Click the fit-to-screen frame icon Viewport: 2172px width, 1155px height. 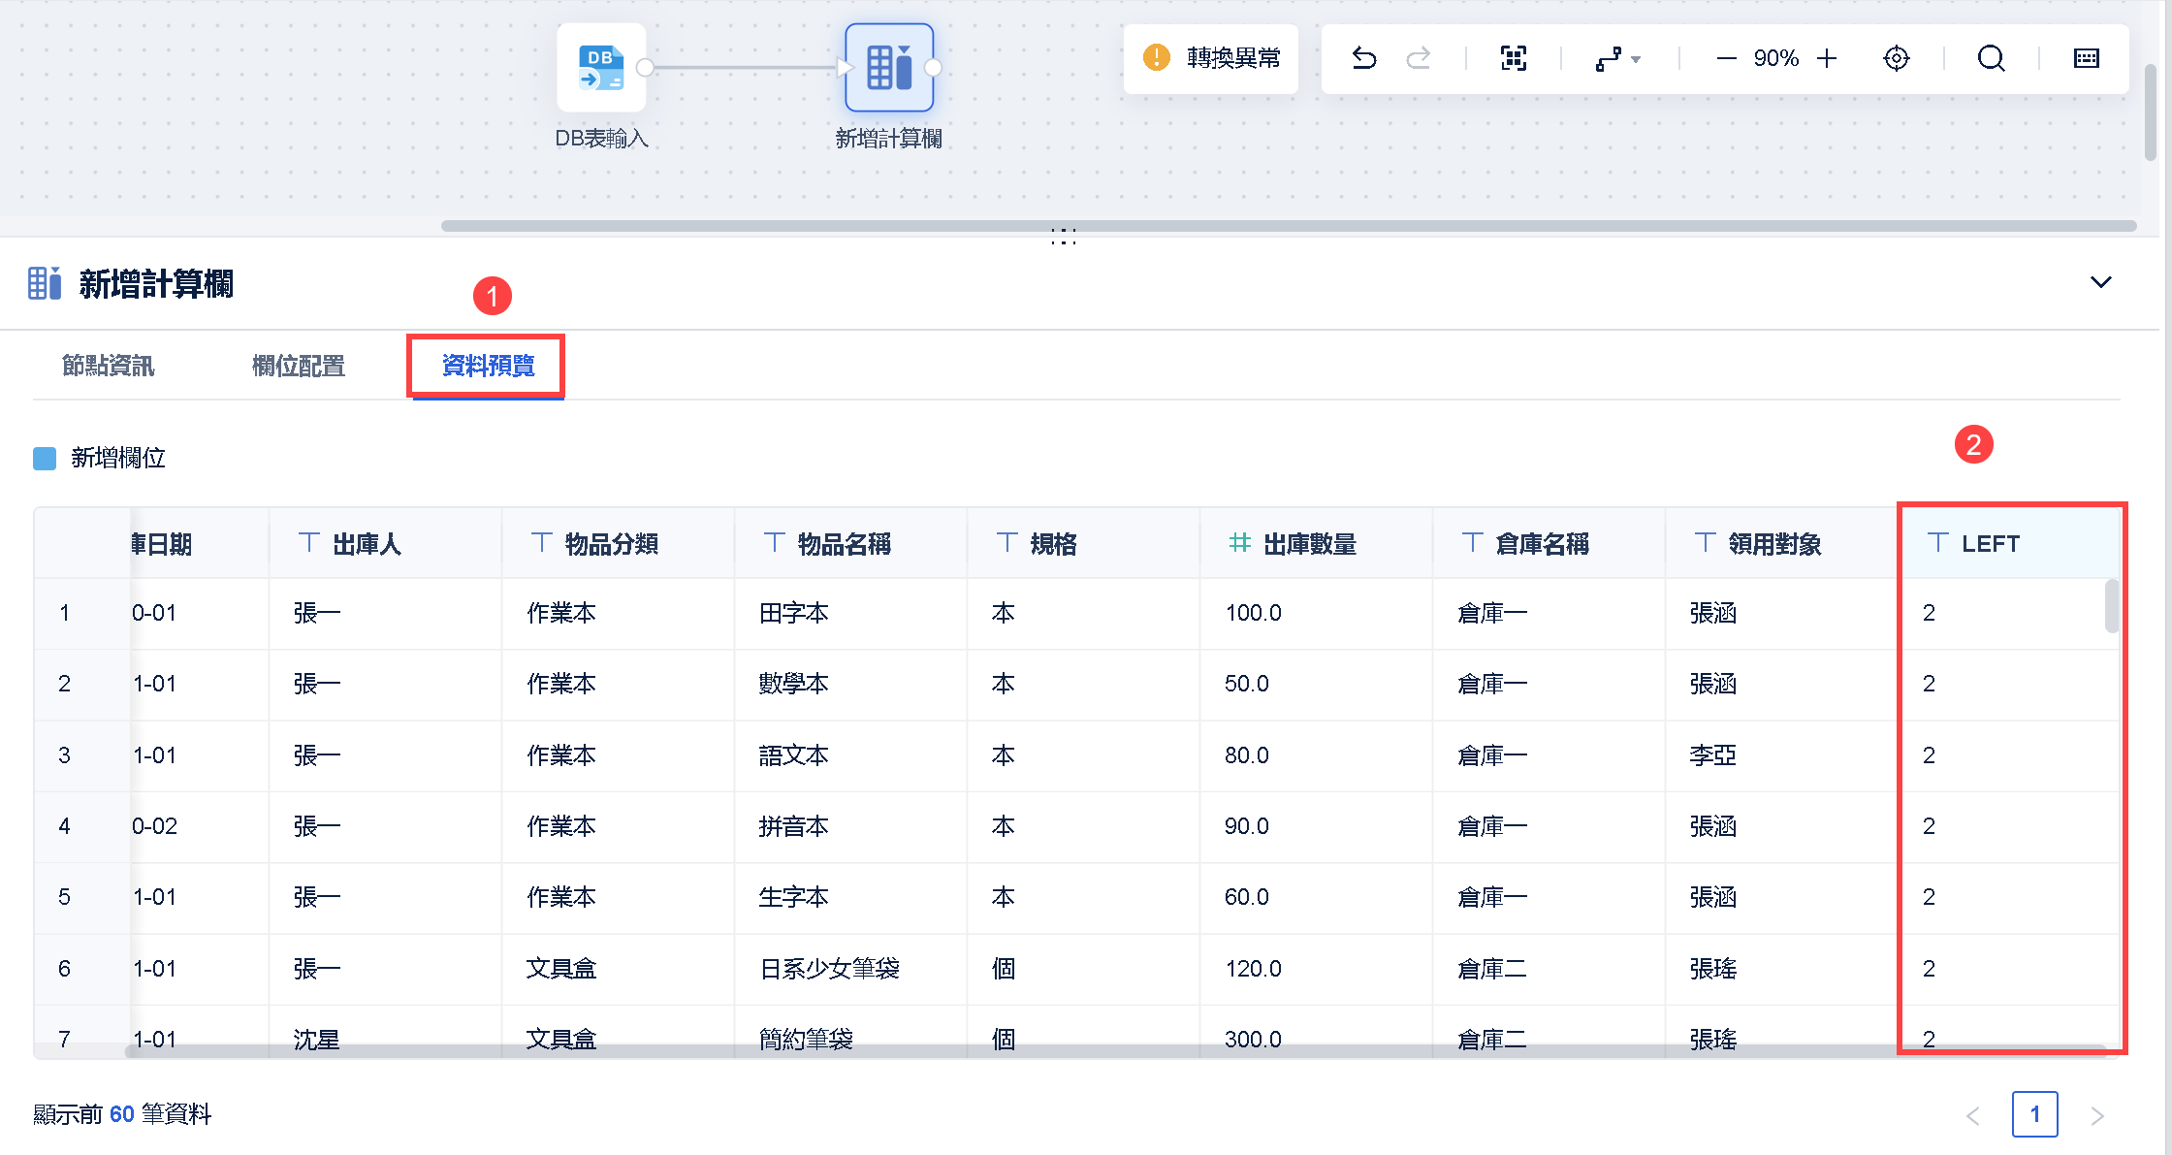click(x=1514, y=58)
